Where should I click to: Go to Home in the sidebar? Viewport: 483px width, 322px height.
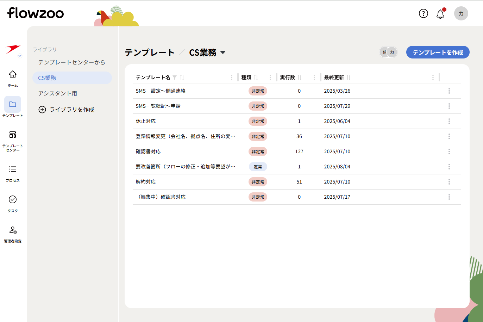click(13, 78)
